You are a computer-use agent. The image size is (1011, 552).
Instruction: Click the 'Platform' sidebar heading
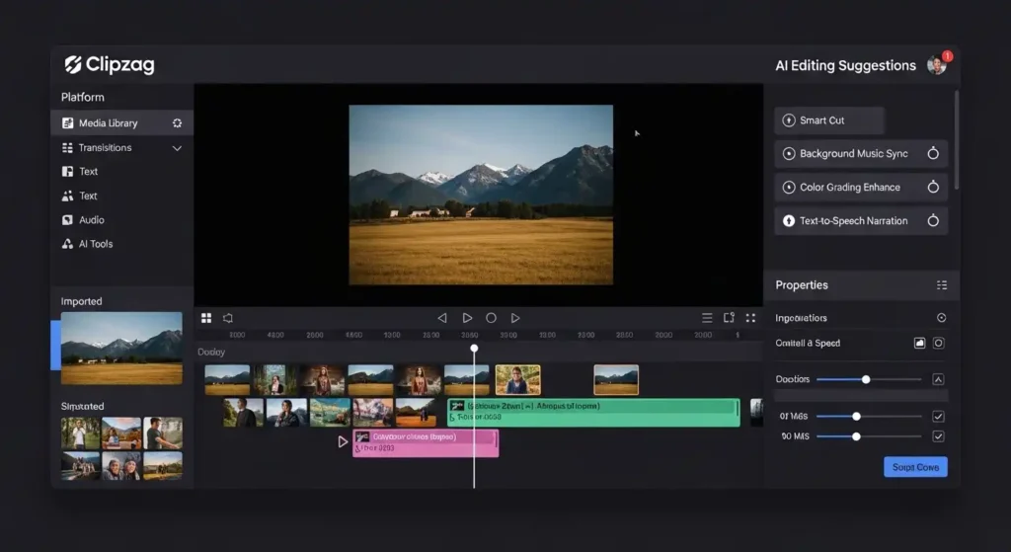pos(83,98)
